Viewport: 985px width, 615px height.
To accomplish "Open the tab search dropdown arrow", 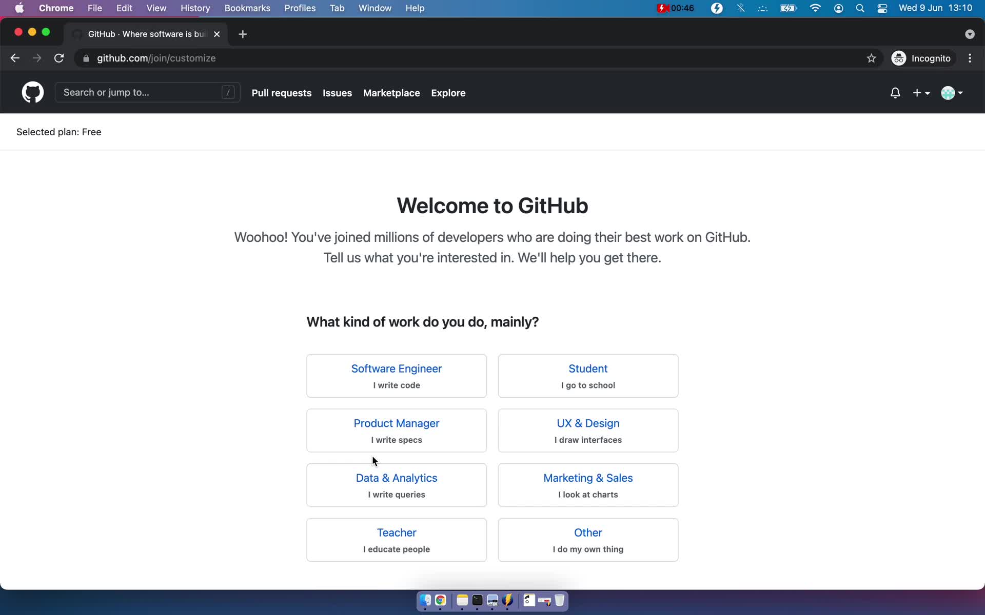I will (969, 34).
